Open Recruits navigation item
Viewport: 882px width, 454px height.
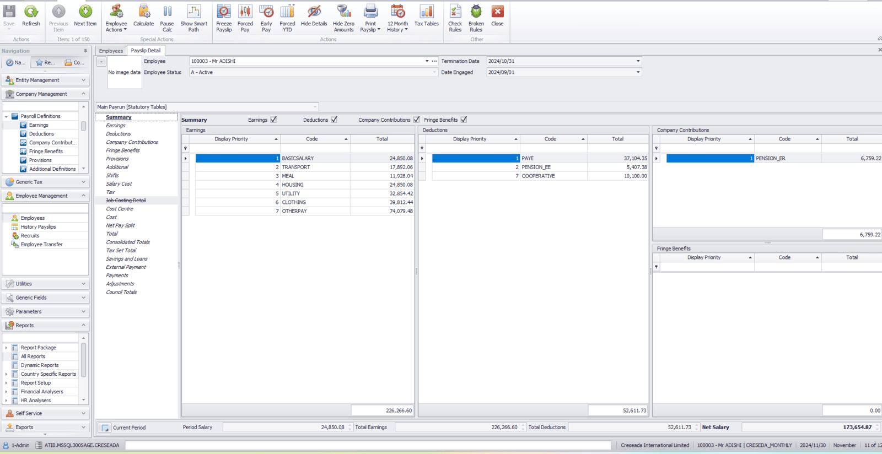point(30,236)
